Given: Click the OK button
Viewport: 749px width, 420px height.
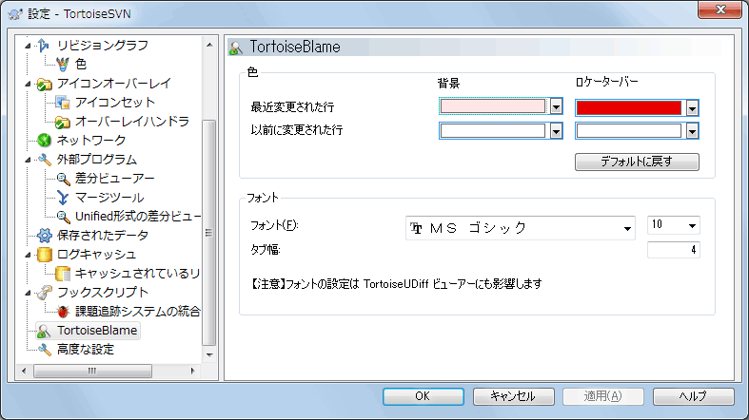Looking at the screenshot, I should pyautogui.click(x=424, y=396).
